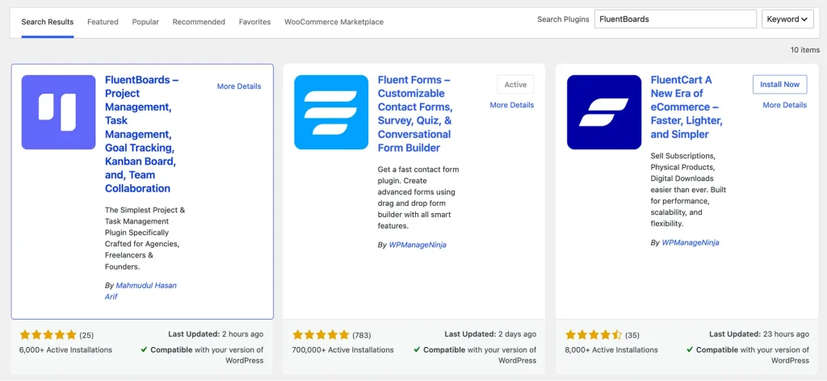Click the compatibility checkmark on Fluent Forms card

click(x=418, y=350)
